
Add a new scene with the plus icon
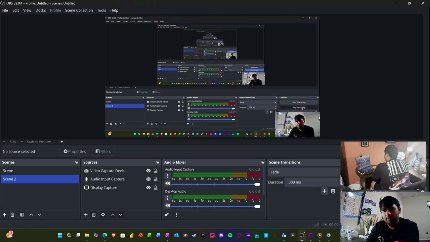coord(4,215)
